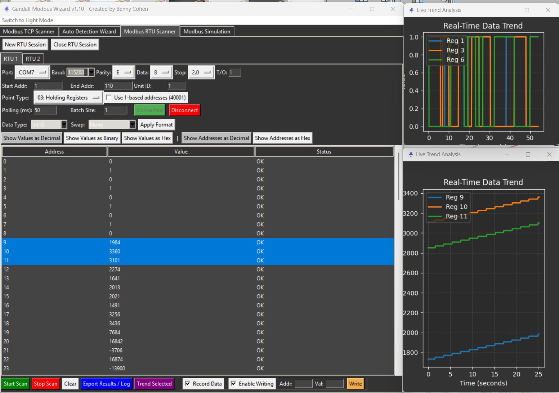Open the Port COM7 dropdown

point(32,72)
